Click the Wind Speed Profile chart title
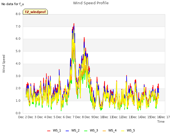 click(91, 3)
